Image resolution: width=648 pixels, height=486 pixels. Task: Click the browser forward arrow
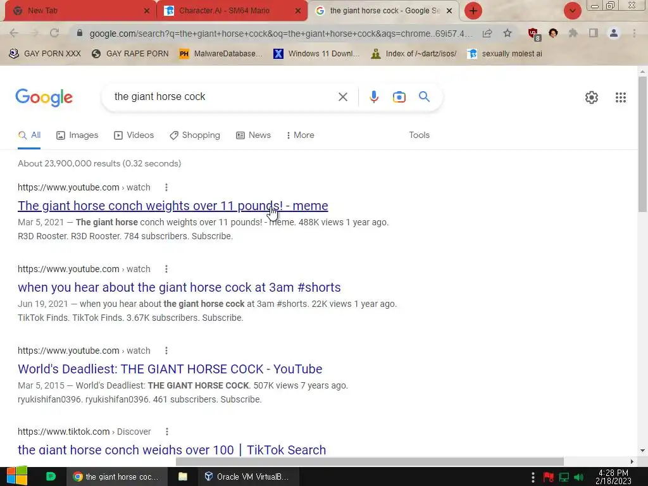34,33
